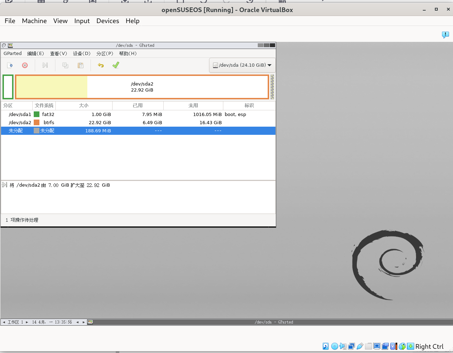The image size is (453, 353).
Task: Select the /dev/sda2 block in disk map
Action: [142, 87]
